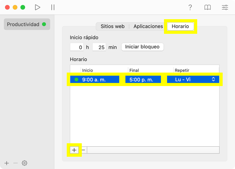Add a new blocklist in sidebar
Screen dimensions: 235x169
(x=7, y=163)
